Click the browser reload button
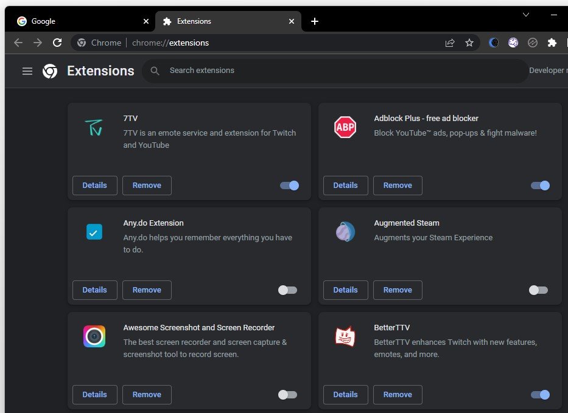568x413 pixels. (x=57, y=43)
